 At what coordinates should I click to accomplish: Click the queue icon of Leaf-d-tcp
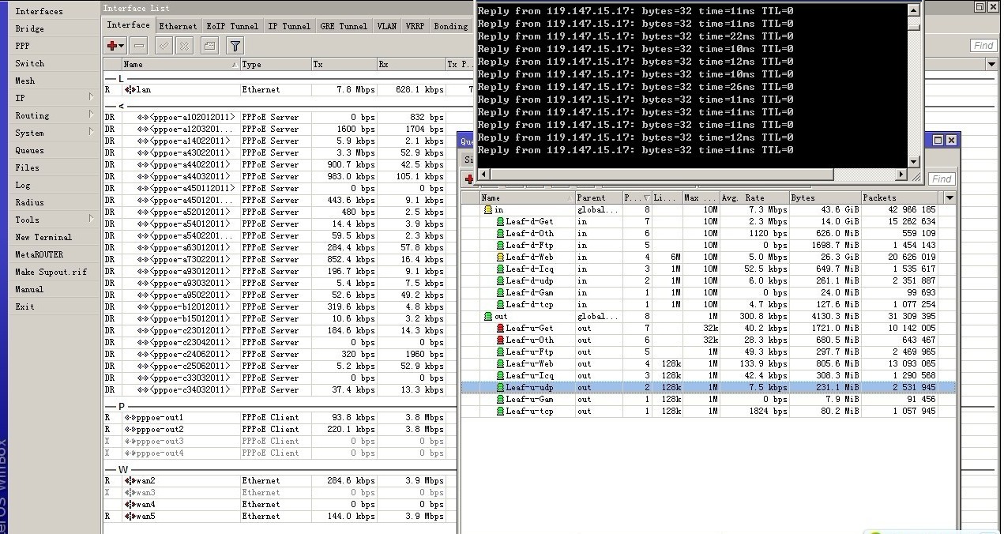pyautogui.click(x=500, y=305)
